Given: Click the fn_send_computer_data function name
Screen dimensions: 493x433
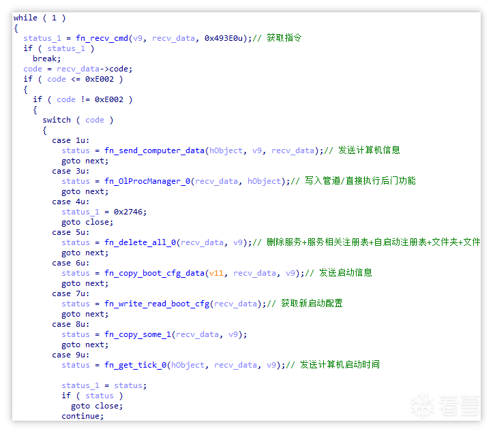Looking at the screenshot, I should (154, 150).
